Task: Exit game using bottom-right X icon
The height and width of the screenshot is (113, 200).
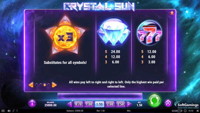Action: coord(197,111)
